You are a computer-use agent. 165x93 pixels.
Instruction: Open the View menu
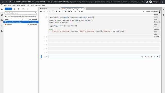pyautogui.click(x=14, y=5)
